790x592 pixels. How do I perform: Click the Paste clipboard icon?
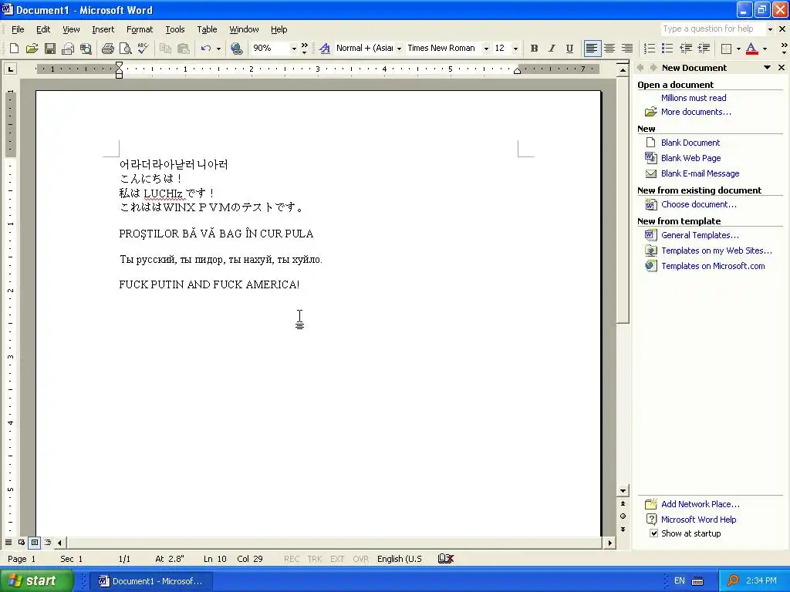184,49
